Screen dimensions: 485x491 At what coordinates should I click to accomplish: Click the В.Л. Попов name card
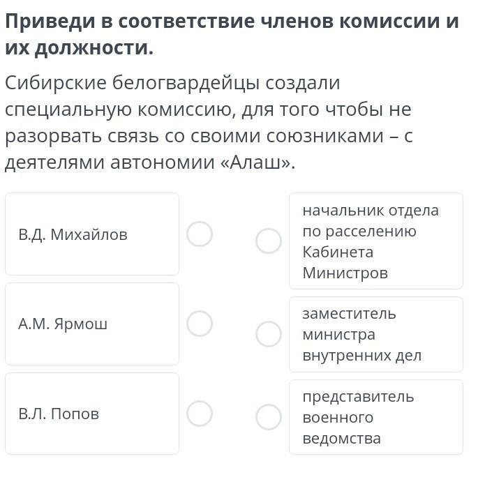[x=92, y=414]
